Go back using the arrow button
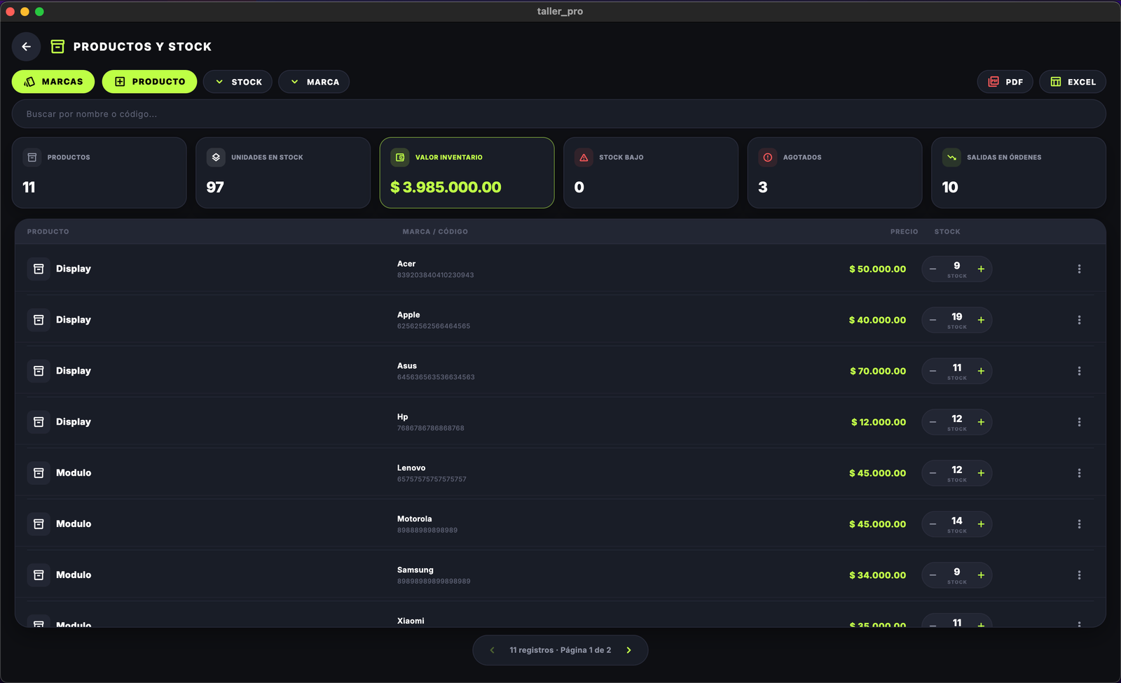 26,47
